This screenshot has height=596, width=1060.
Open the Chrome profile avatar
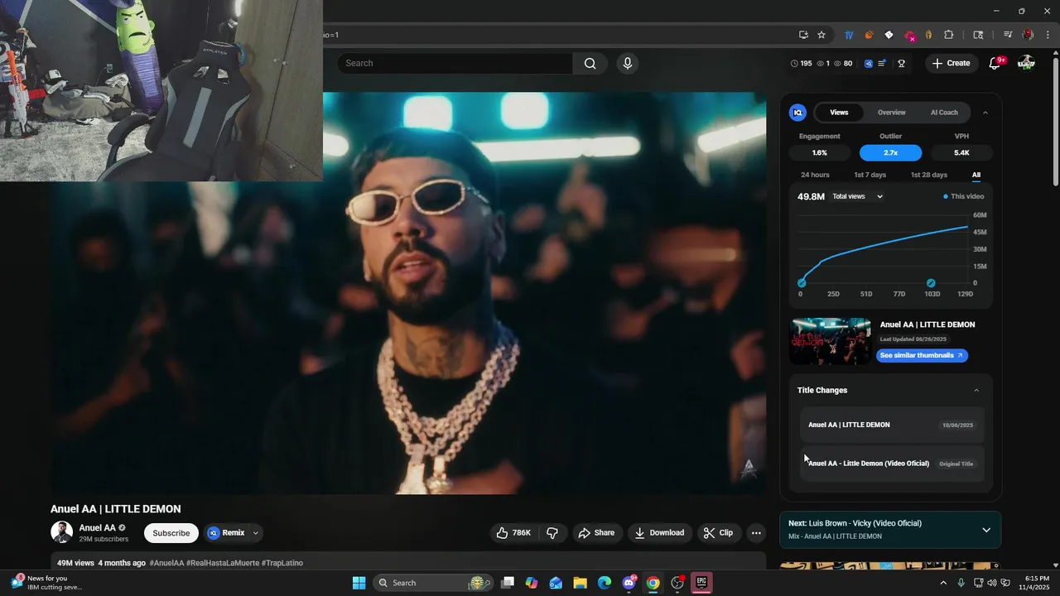point(1028,35)
